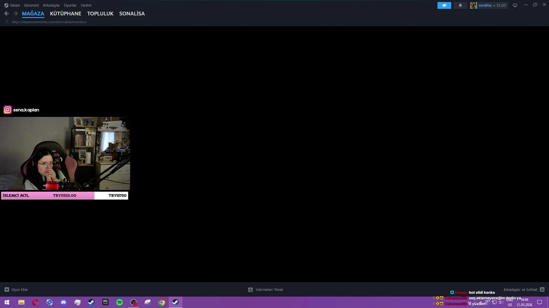Switch to the KÜTÜPHANE tab

pos(66,14)
